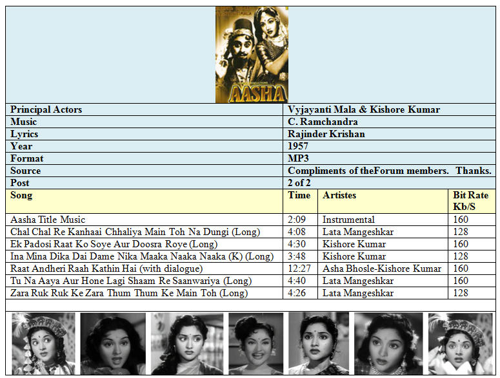Click the second actress photo with open mouth
This screenshot has height=378, width=500.
tap(113, 343)
